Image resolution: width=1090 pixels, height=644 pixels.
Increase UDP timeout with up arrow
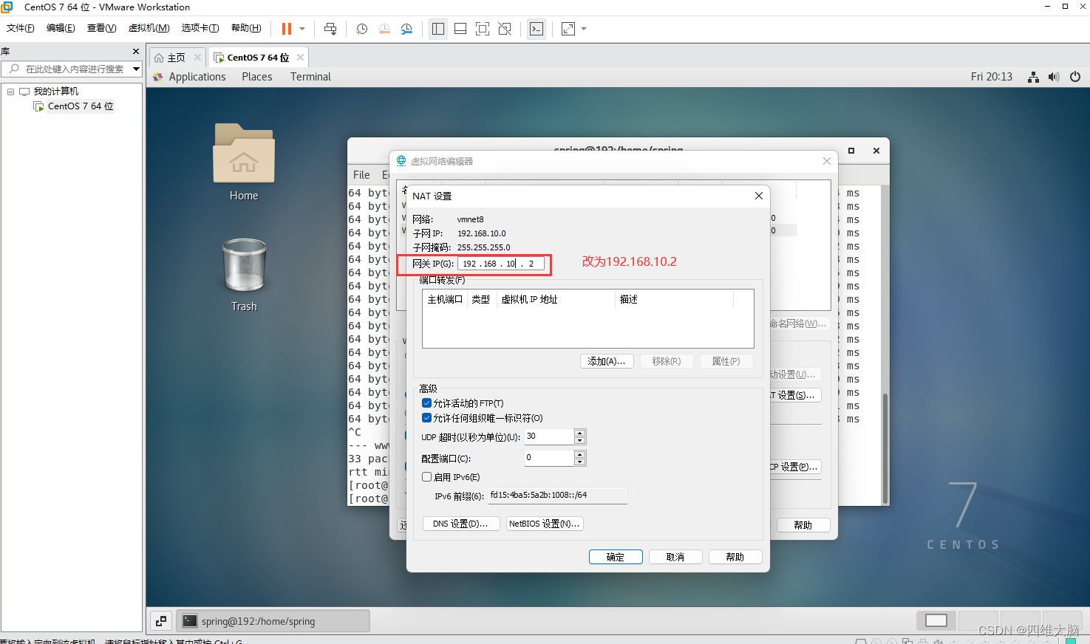pyautogui.click(x=580, y=433)
